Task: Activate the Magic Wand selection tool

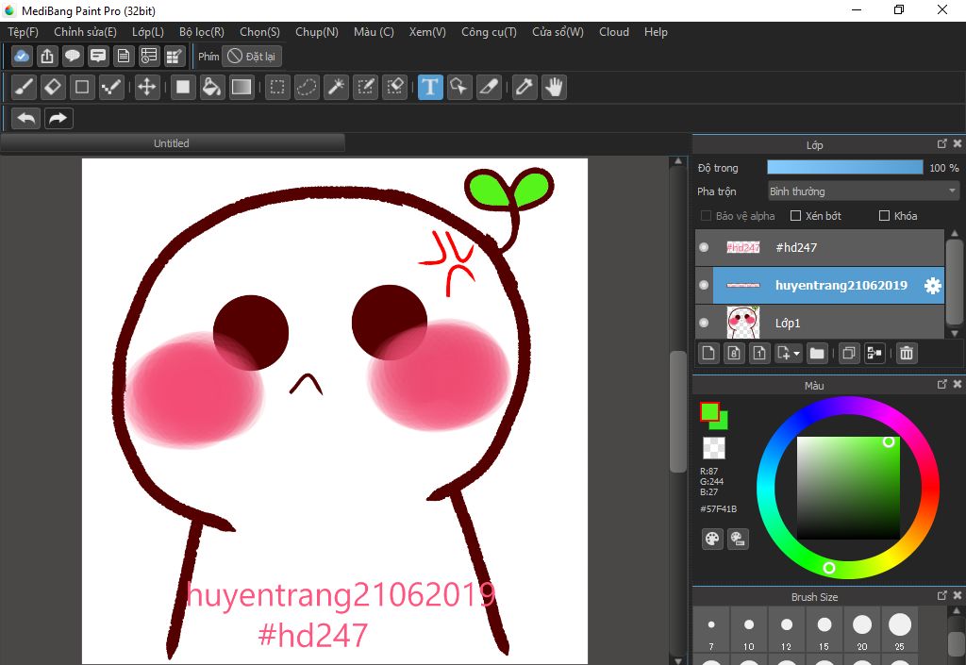Action: pos(336,88)
